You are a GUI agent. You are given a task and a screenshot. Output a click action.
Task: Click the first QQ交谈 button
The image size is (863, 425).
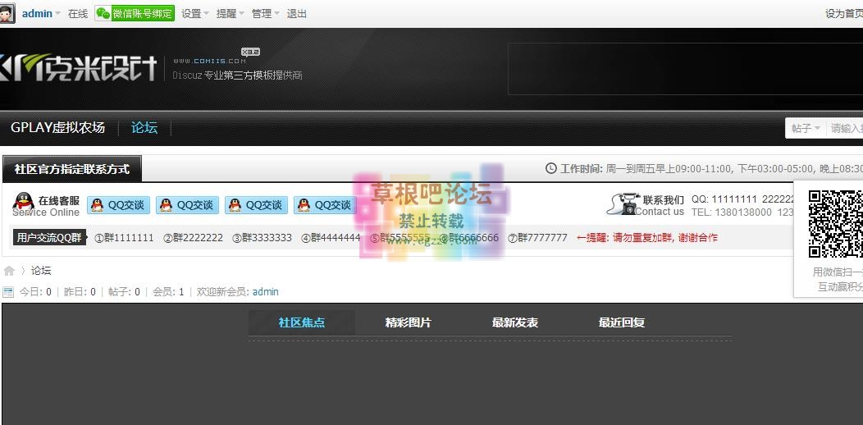point(119,205)
